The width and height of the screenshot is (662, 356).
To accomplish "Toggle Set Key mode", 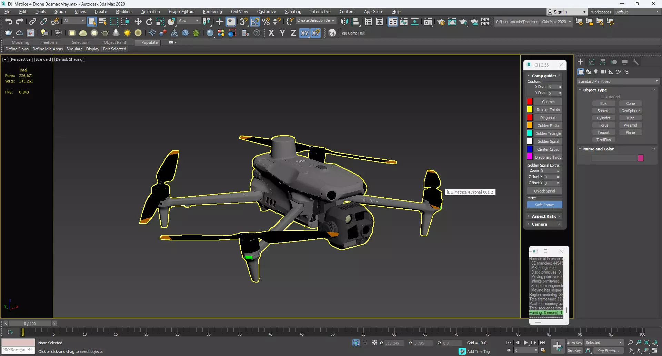I will click(574, 350).
